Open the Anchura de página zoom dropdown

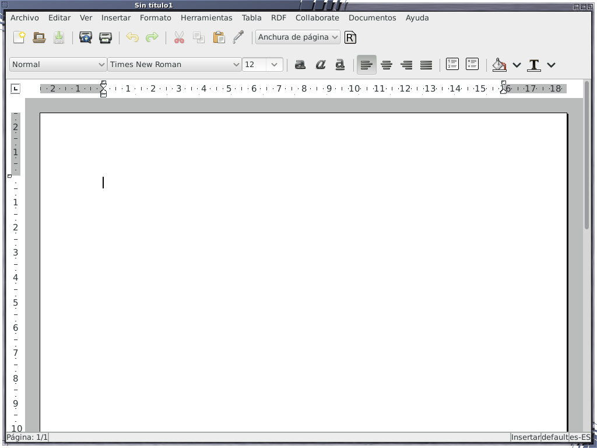coord(335,37)
